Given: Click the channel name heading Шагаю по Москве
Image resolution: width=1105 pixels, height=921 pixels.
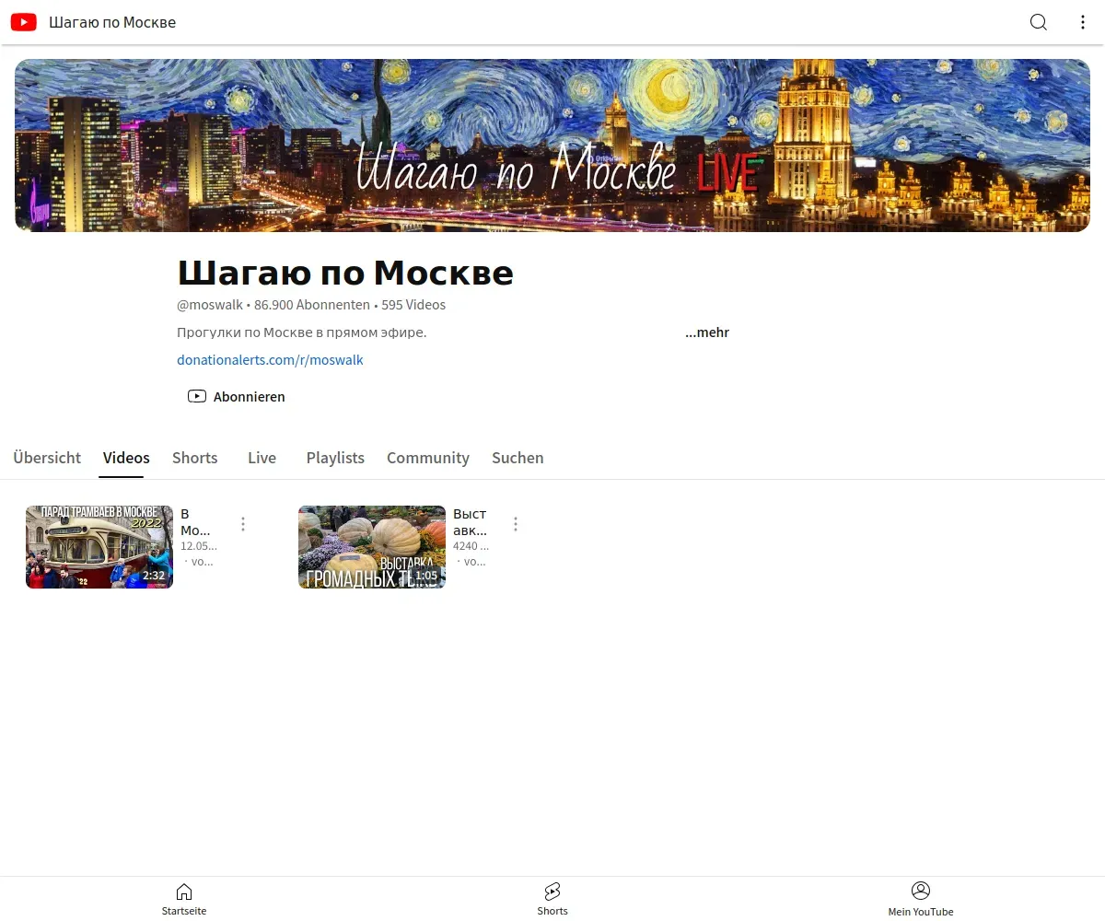Looking at the screenshot, I should tap(345, 273).
